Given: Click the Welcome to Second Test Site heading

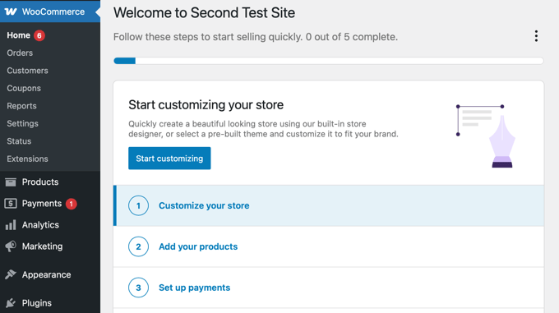Looking at the screenshot, I should point(204,13).
